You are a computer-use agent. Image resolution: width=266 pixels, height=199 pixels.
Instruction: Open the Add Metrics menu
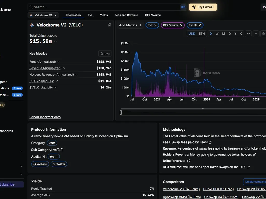[130, 25]
